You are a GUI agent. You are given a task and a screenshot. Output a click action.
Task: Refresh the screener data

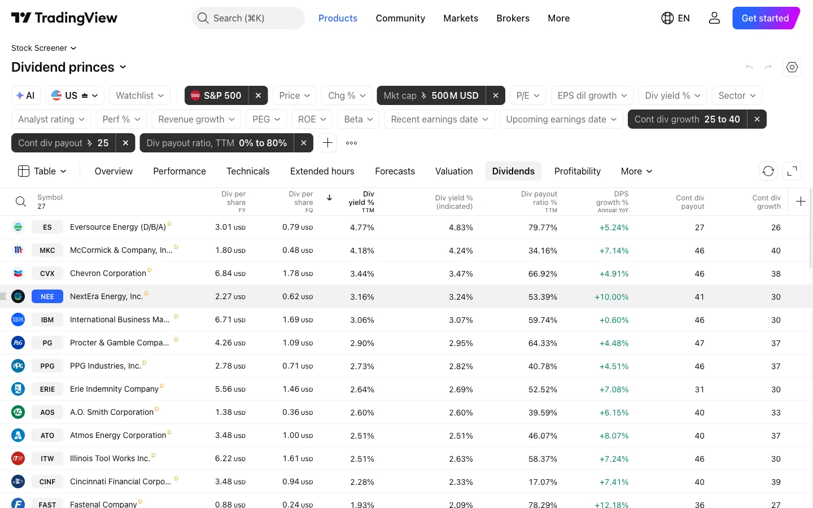[768, 171]
